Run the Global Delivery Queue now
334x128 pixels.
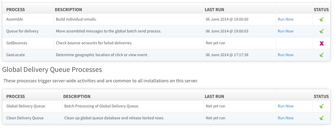tap(285, 106)
